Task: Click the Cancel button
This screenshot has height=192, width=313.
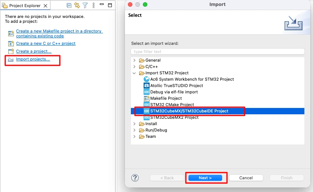Action: [246, 178]
